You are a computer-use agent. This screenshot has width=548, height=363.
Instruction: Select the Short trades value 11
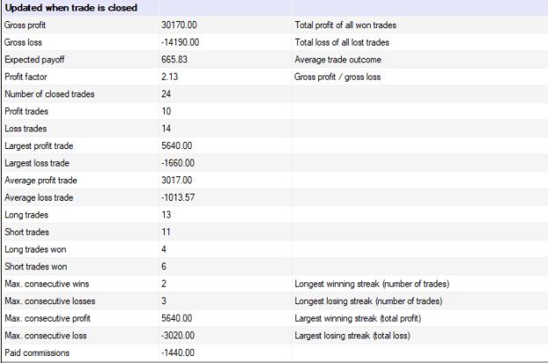(166, 232)
